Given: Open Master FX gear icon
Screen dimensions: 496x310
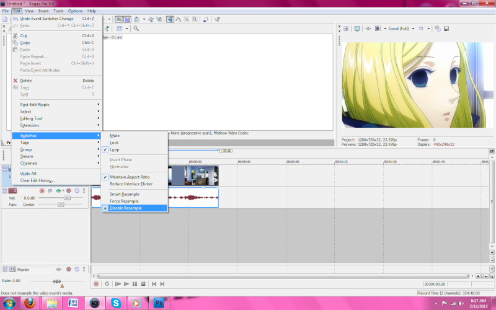Looking at the screenshot, I should (x=69, y=269).
